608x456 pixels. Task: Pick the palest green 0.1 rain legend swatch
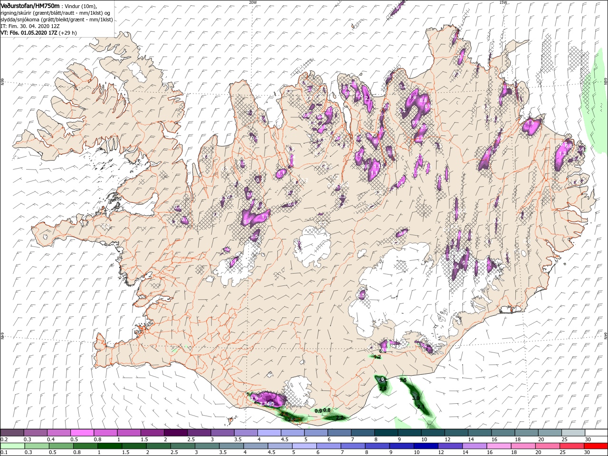click(x=12, y=446)
